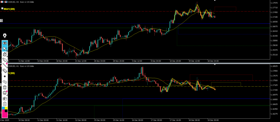The image size is (280, 122).
Task: Click the black dot brush size button
Action: coord(5,76)
